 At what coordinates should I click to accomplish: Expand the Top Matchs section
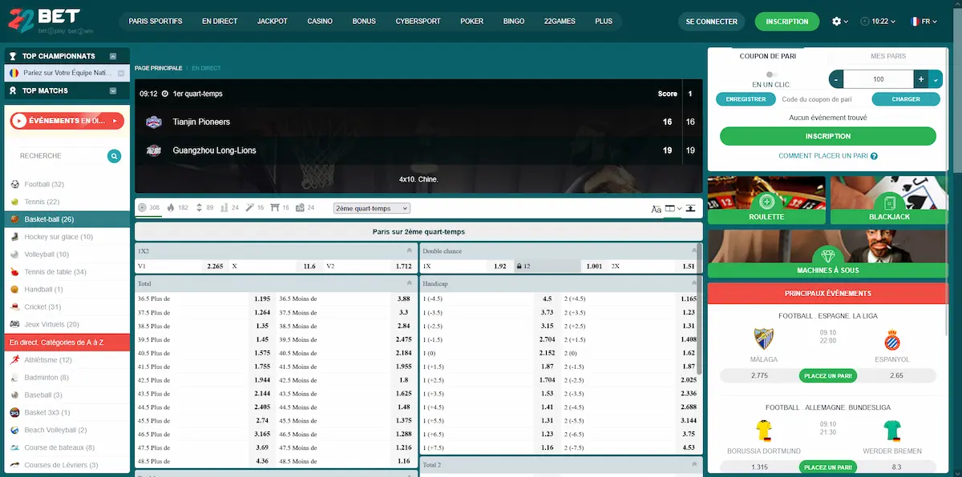113,90
